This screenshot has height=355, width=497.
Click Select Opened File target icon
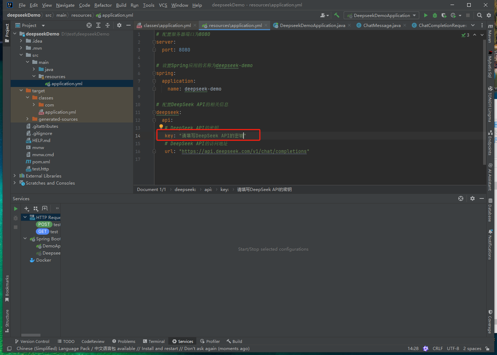point(89,25)
